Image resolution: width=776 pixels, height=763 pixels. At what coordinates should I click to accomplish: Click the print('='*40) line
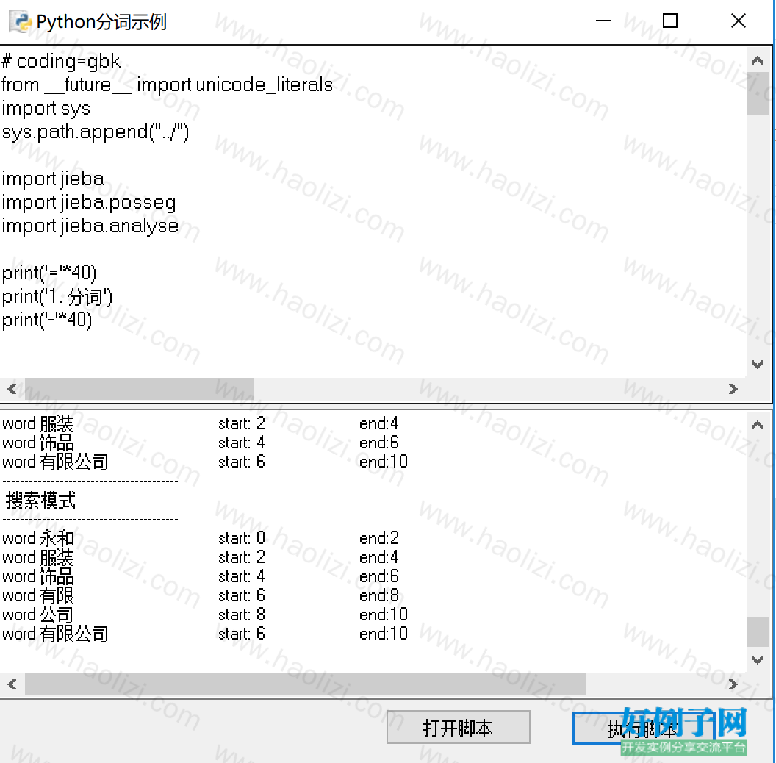click(49, 273)
